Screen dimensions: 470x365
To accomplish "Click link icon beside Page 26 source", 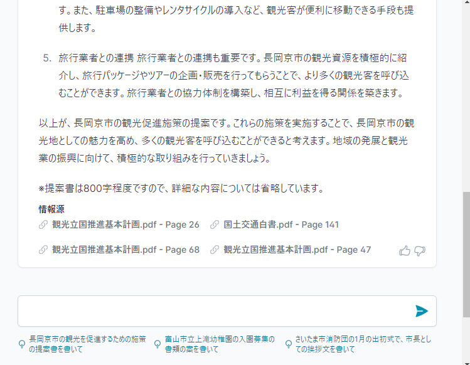I will tap(43, 225).
